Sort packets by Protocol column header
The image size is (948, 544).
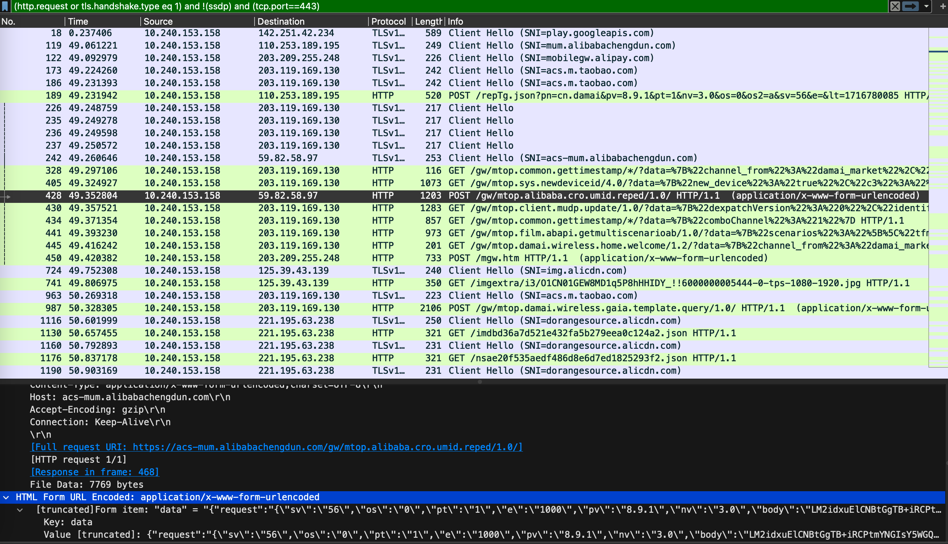pos(388,22)
